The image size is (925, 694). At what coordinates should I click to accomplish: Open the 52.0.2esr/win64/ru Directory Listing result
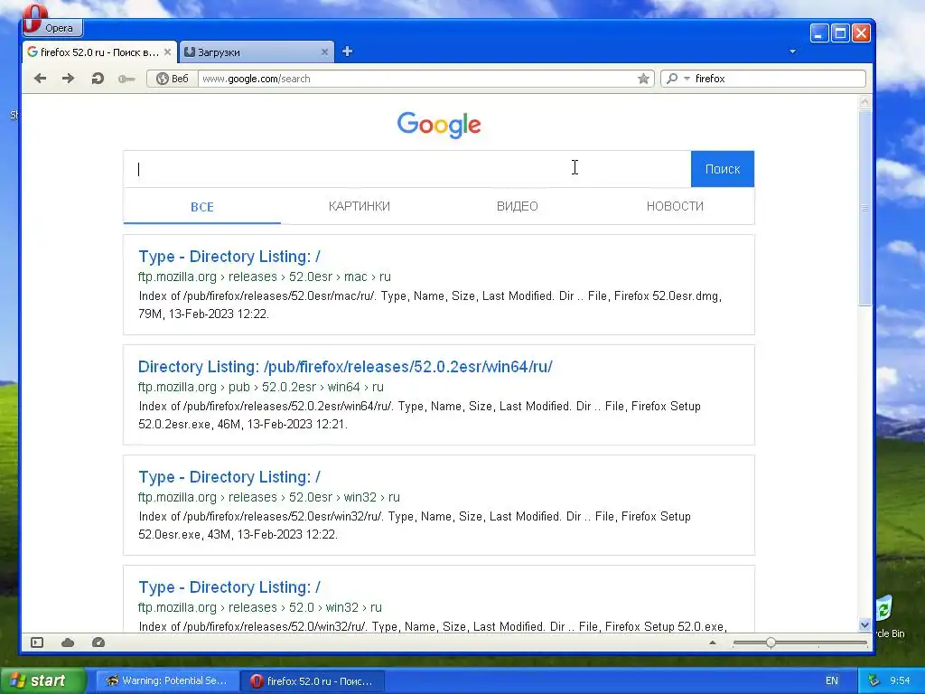click(x=345, y=367)
